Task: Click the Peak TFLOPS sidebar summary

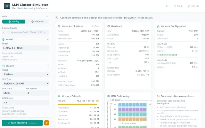Action: (x=14, y=114)
